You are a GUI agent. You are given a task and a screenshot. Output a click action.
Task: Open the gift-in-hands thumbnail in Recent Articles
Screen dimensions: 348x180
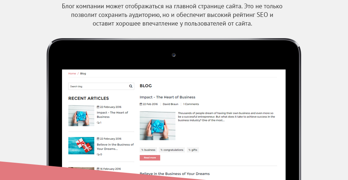tap(81, 116)
